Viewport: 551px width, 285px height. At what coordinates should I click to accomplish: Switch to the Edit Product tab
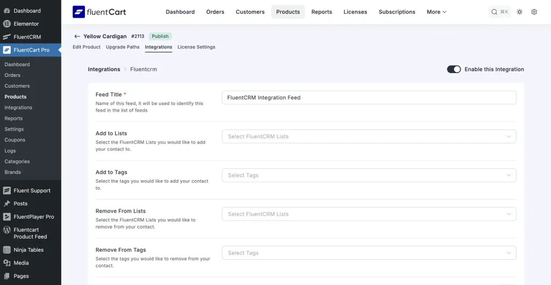coord(87,47)
